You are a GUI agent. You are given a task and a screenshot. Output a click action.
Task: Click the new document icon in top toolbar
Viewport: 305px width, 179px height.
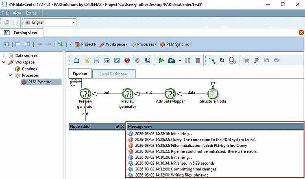coord(15,22)
